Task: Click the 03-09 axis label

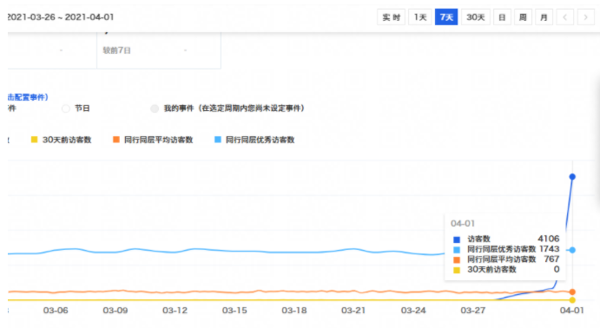Action: 115,311
